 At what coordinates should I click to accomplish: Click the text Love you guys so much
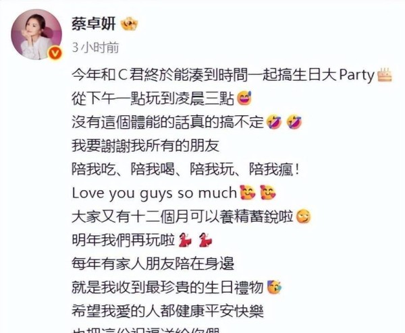pyautogui.click(x=154, y=193)
